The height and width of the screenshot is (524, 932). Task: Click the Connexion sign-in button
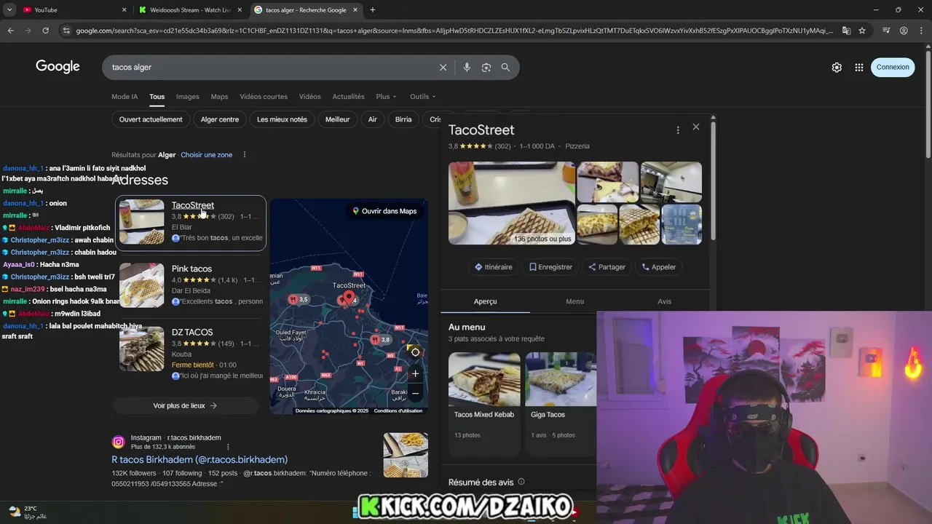tap(893, 67)
